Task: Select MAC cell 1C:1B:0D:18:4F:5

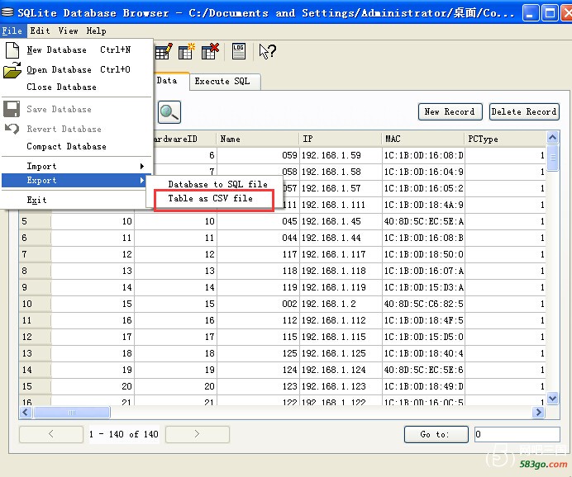Action: [423, 320]
